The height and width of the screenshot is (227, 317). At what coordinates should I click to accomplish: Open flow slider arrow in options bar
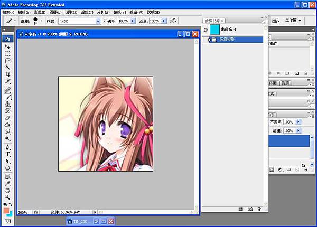pos(164,21)
